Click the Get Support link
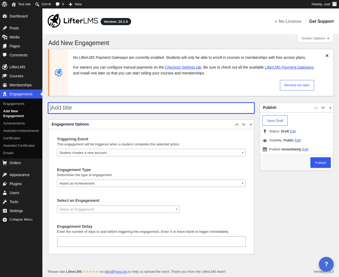The height and width of the screenshot is (277, 339). click(321, 21)
